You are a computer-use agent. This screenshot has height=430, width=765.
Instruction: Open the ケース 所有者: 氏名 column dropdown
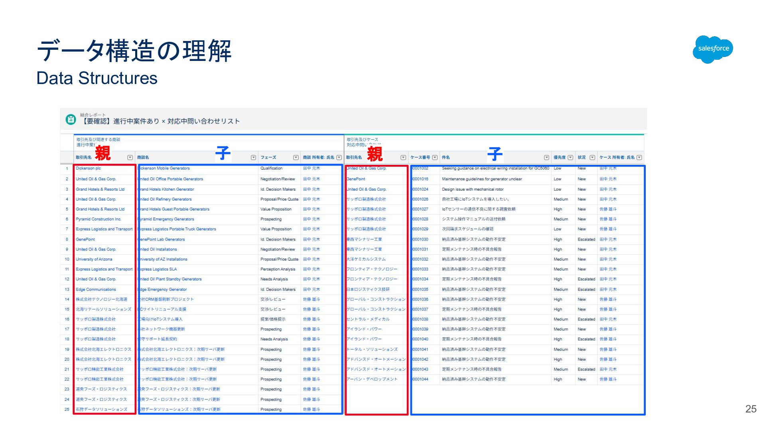pos(639,158)
